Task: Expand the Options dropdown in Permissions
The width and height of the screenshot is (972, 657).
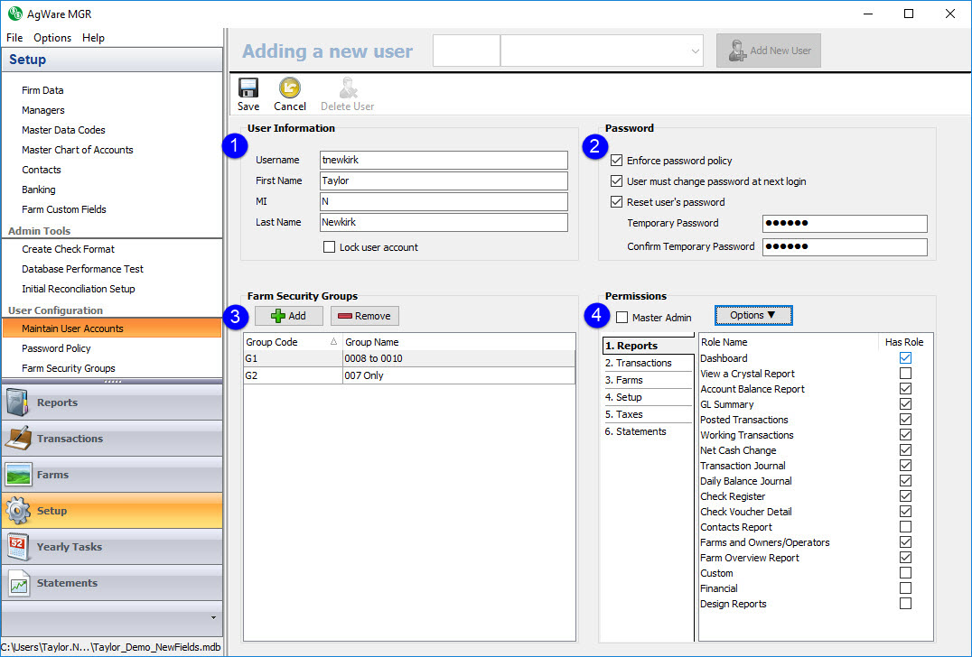Action: [753, 315]
